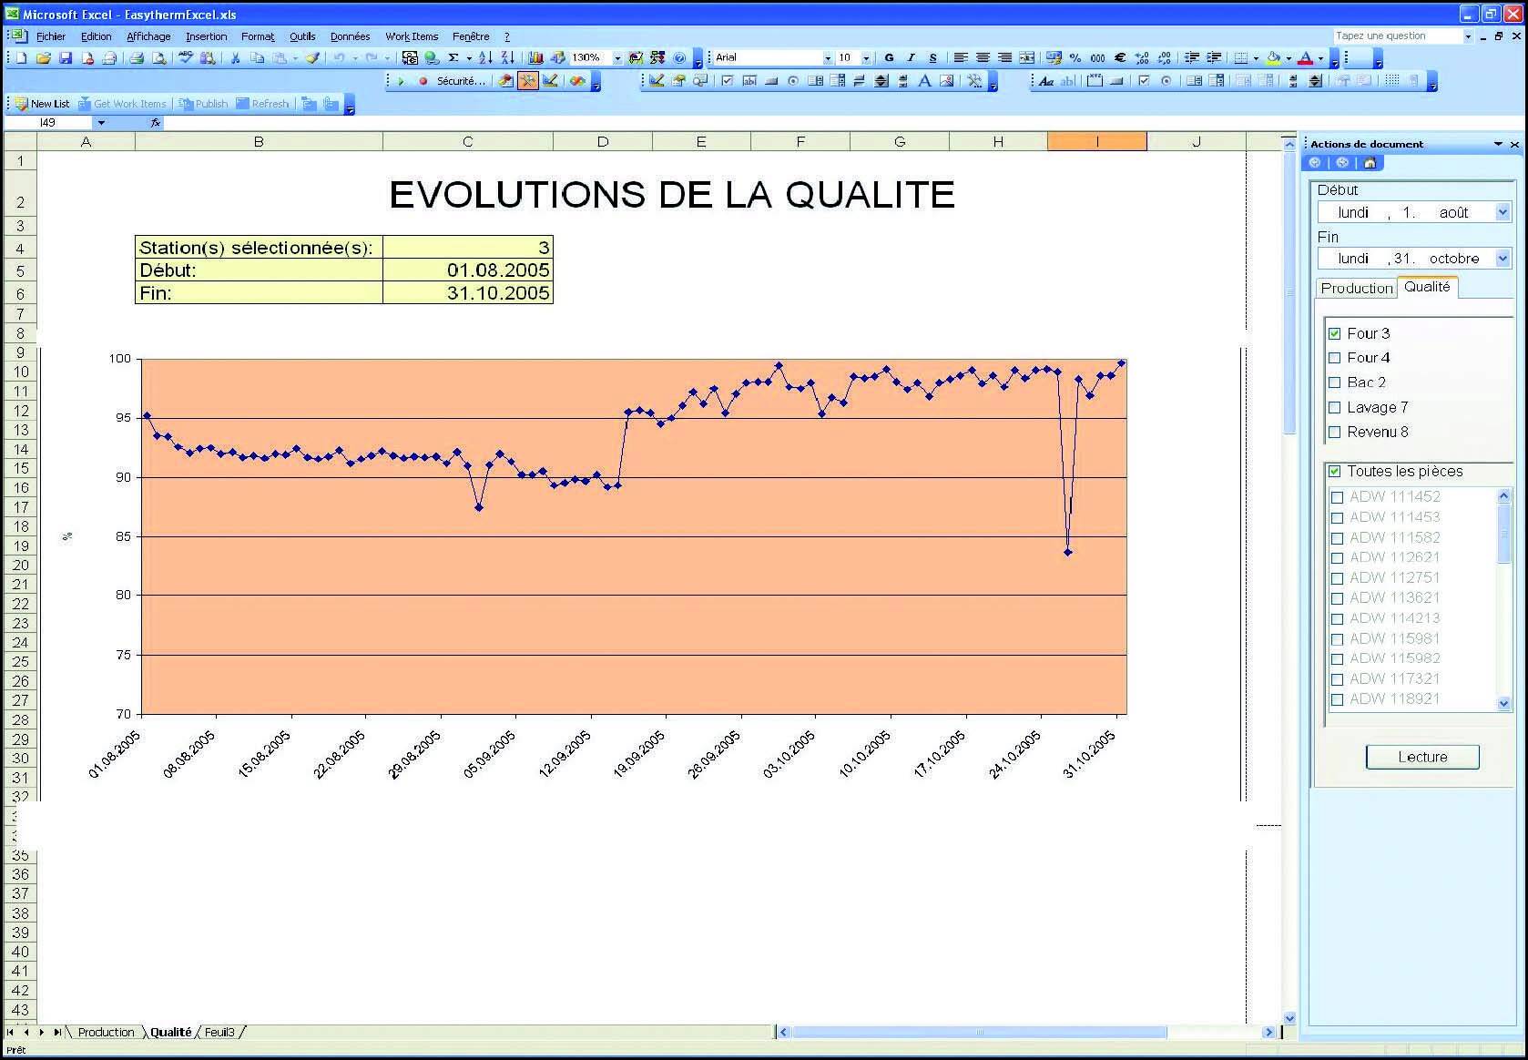Click the Save disk icon
The image size is (1528, 1060).
66,57
